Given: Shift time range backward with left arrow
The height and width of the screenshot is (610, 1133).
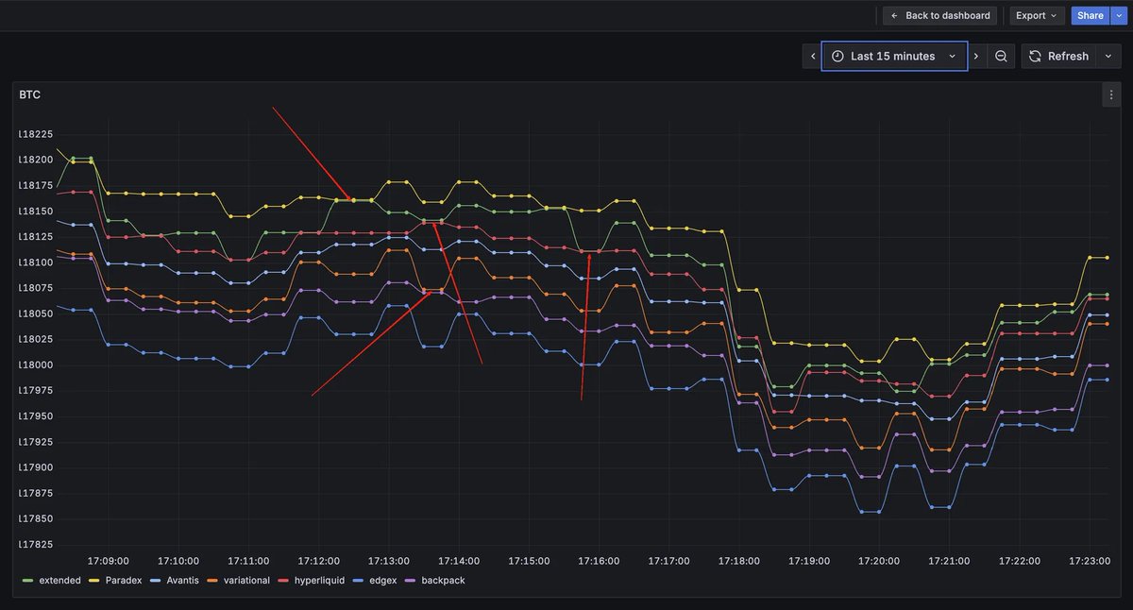Looking at the screenshot, I should coord(812,57).
